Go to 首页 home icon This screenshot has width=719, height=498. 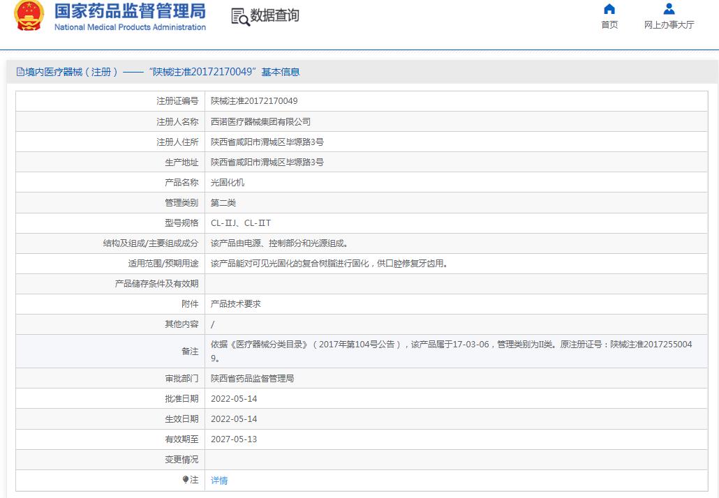[x=609, y=8]
